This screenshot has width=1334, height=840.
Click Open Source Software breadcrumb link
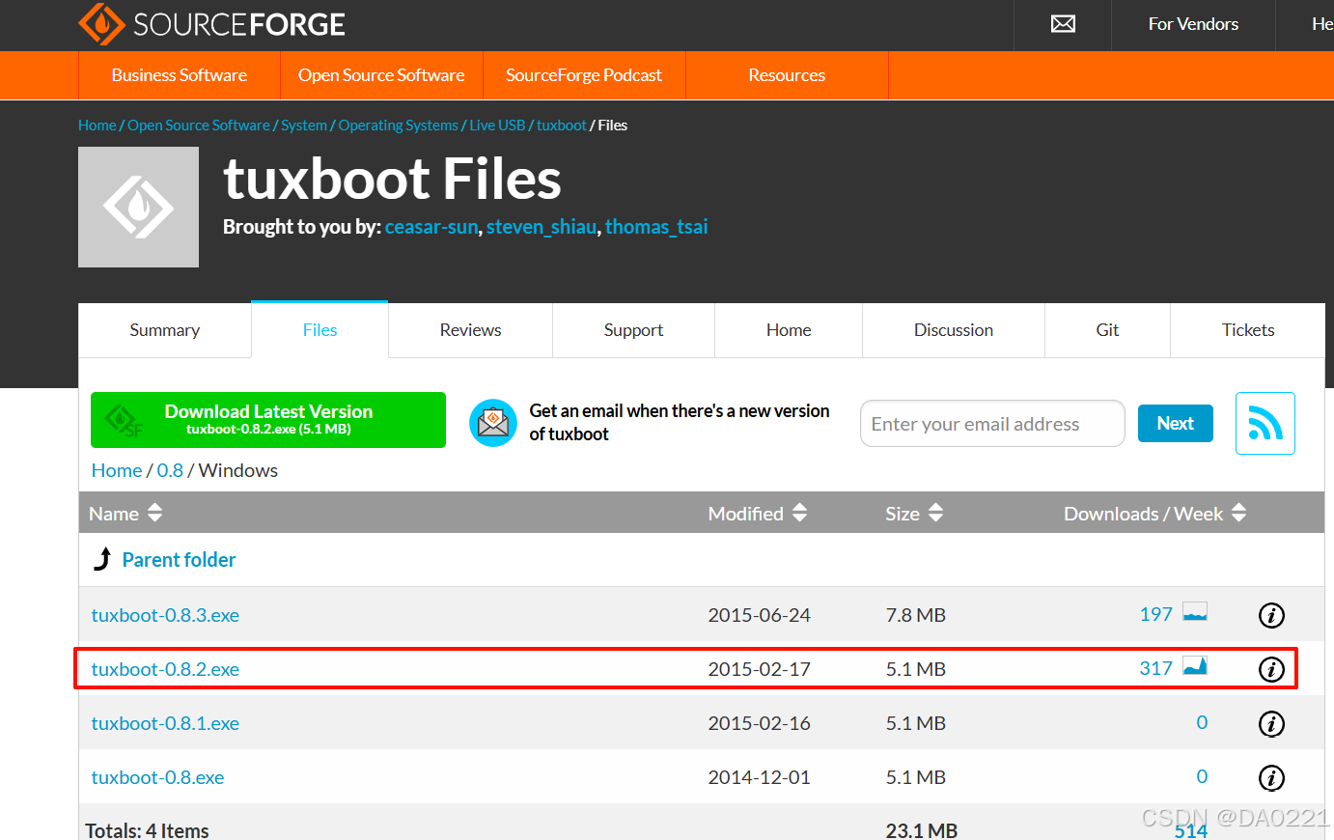(x=199, y=126)
